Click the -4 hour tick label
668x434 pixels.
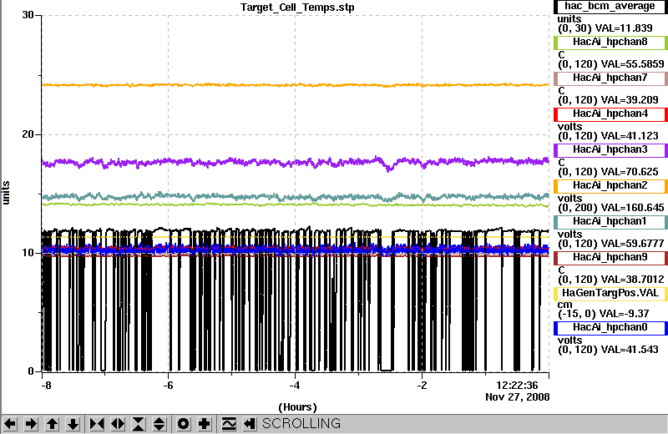click(295, 386)
